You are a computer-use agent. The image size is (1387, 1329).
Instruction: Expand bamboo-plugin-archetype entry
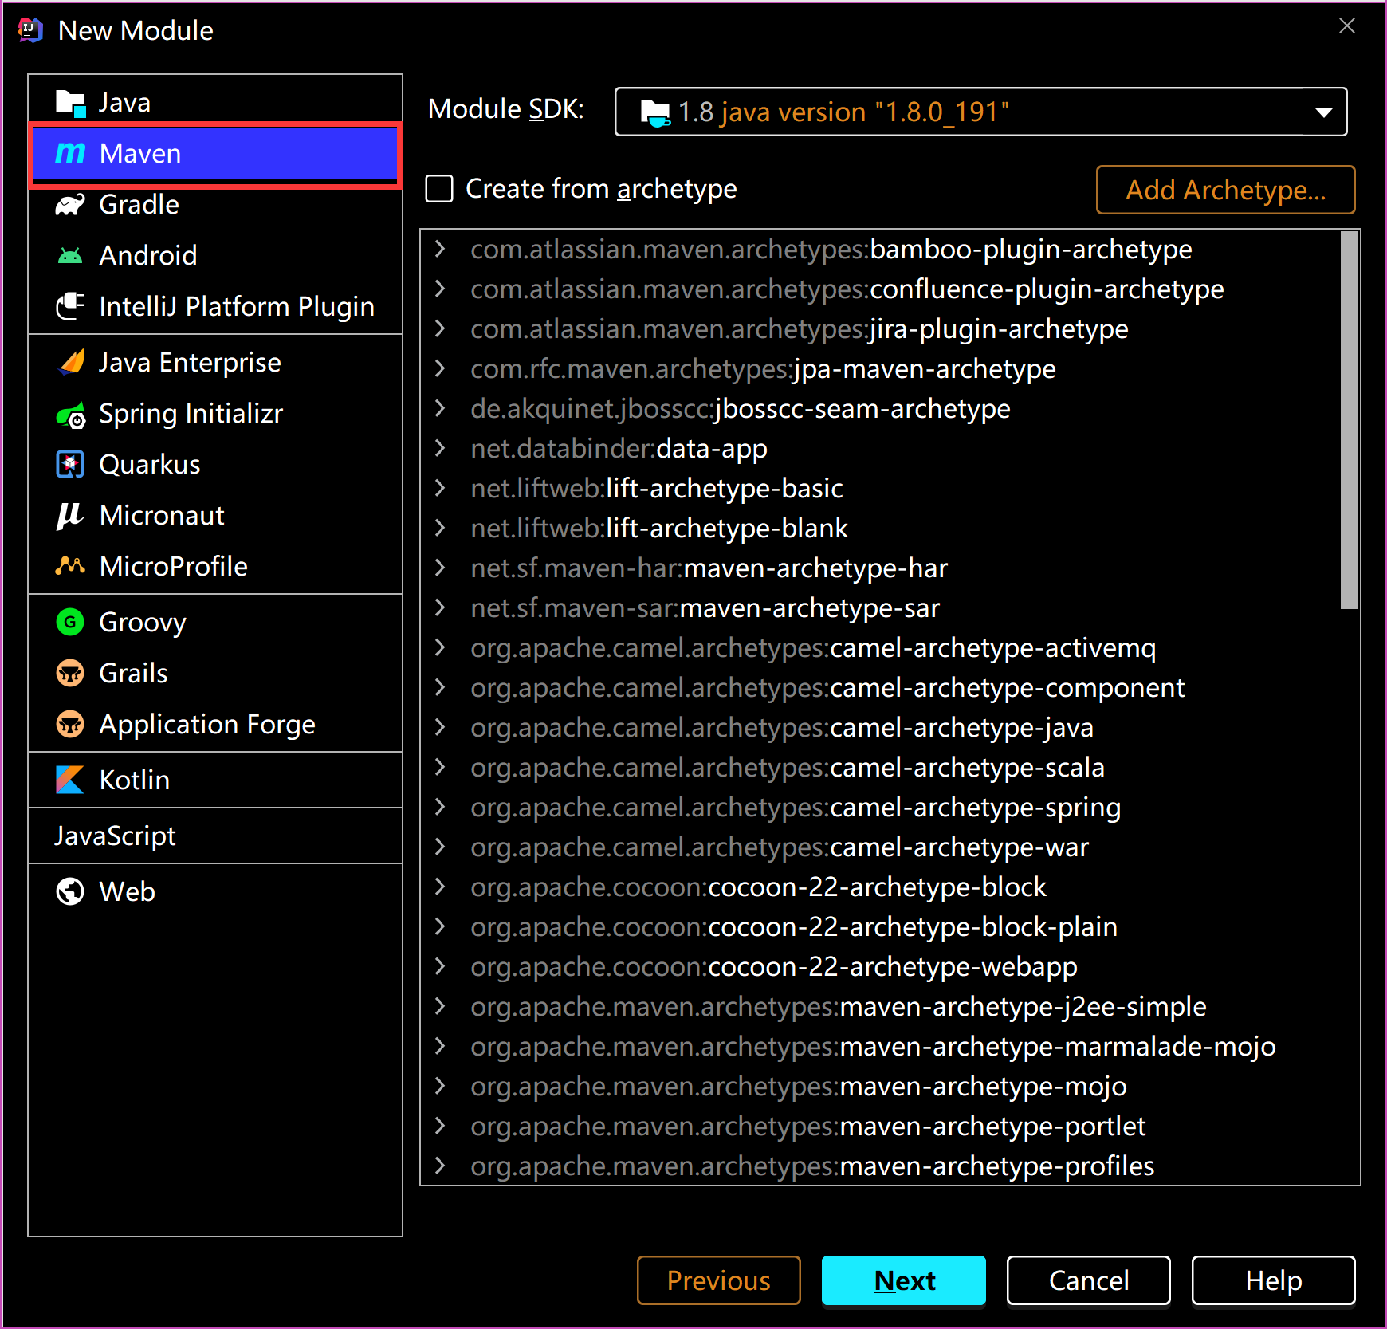[439, 249]
